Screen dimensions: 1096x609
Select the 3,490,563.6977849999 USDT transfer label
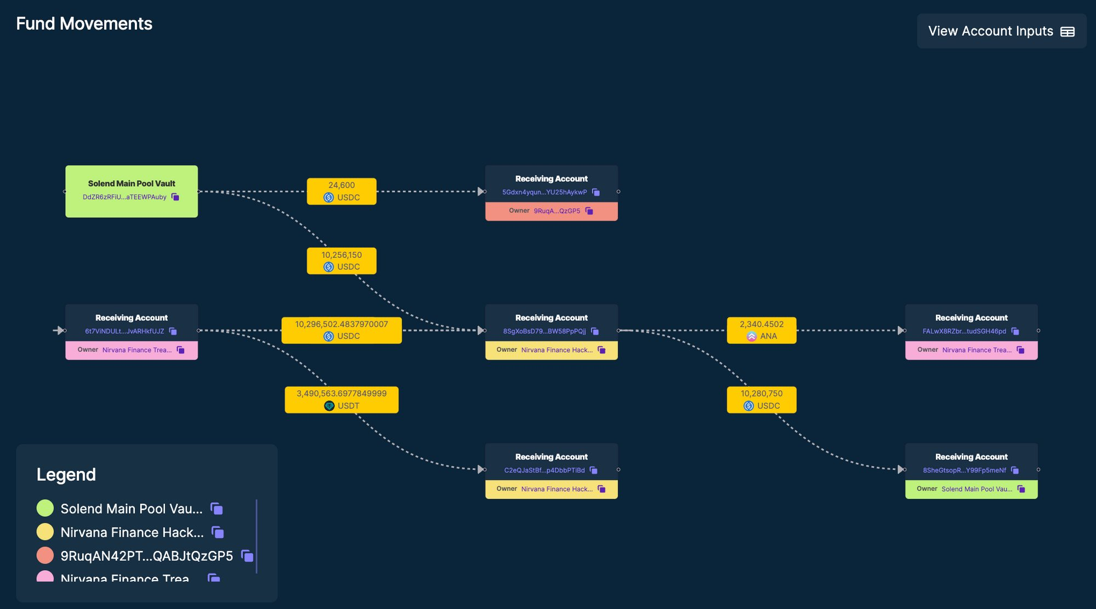[341, 400]
